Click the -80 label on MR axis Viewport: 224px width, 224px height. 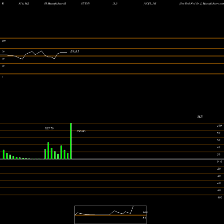[x=219, y=190]
